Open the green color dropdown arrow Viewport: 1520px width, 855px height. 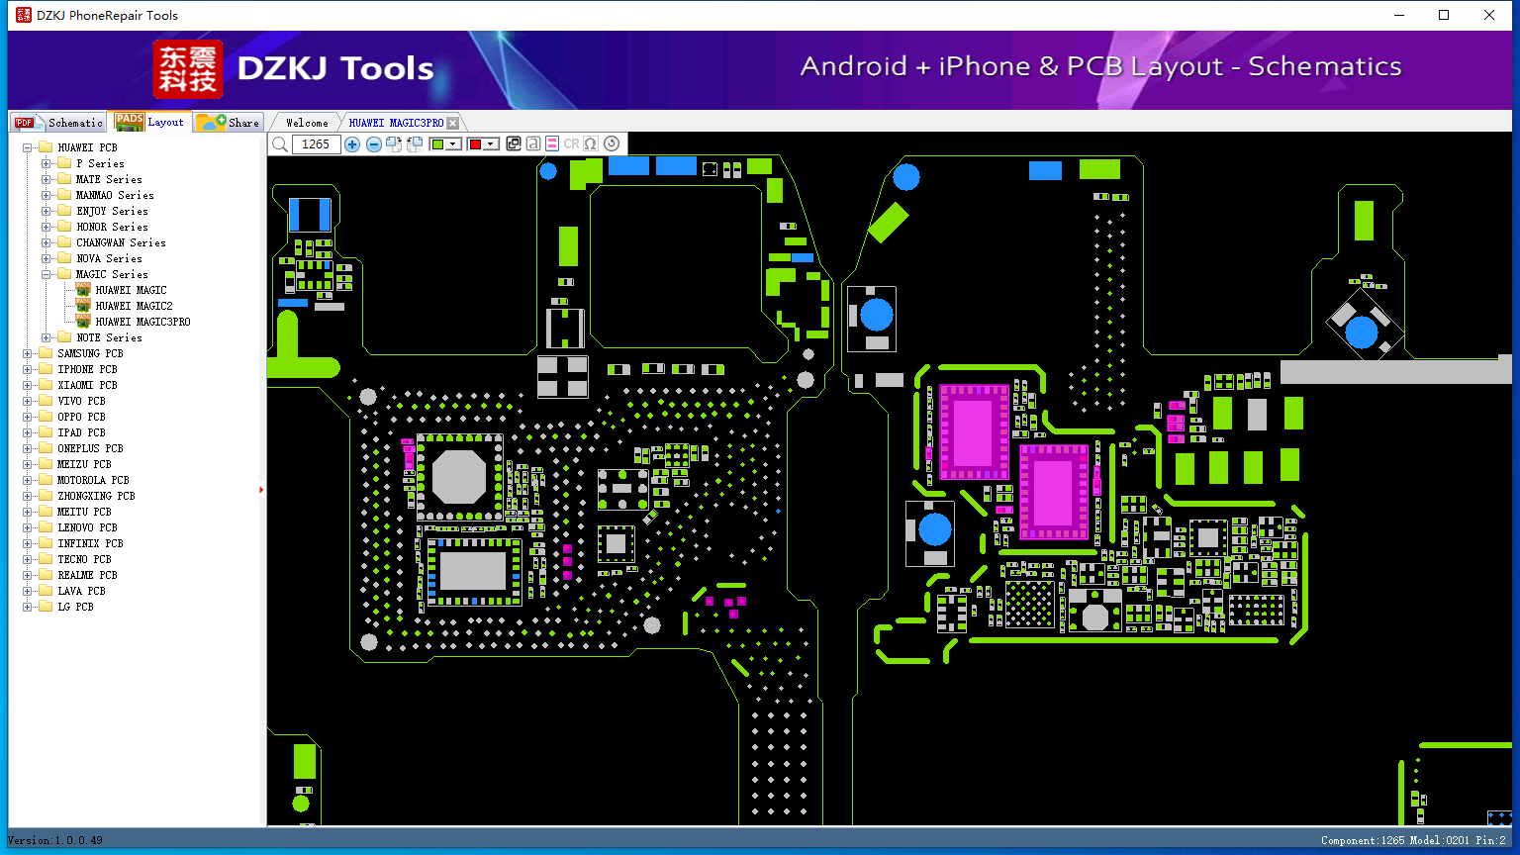pyautogui.click(x=453, y=144)
